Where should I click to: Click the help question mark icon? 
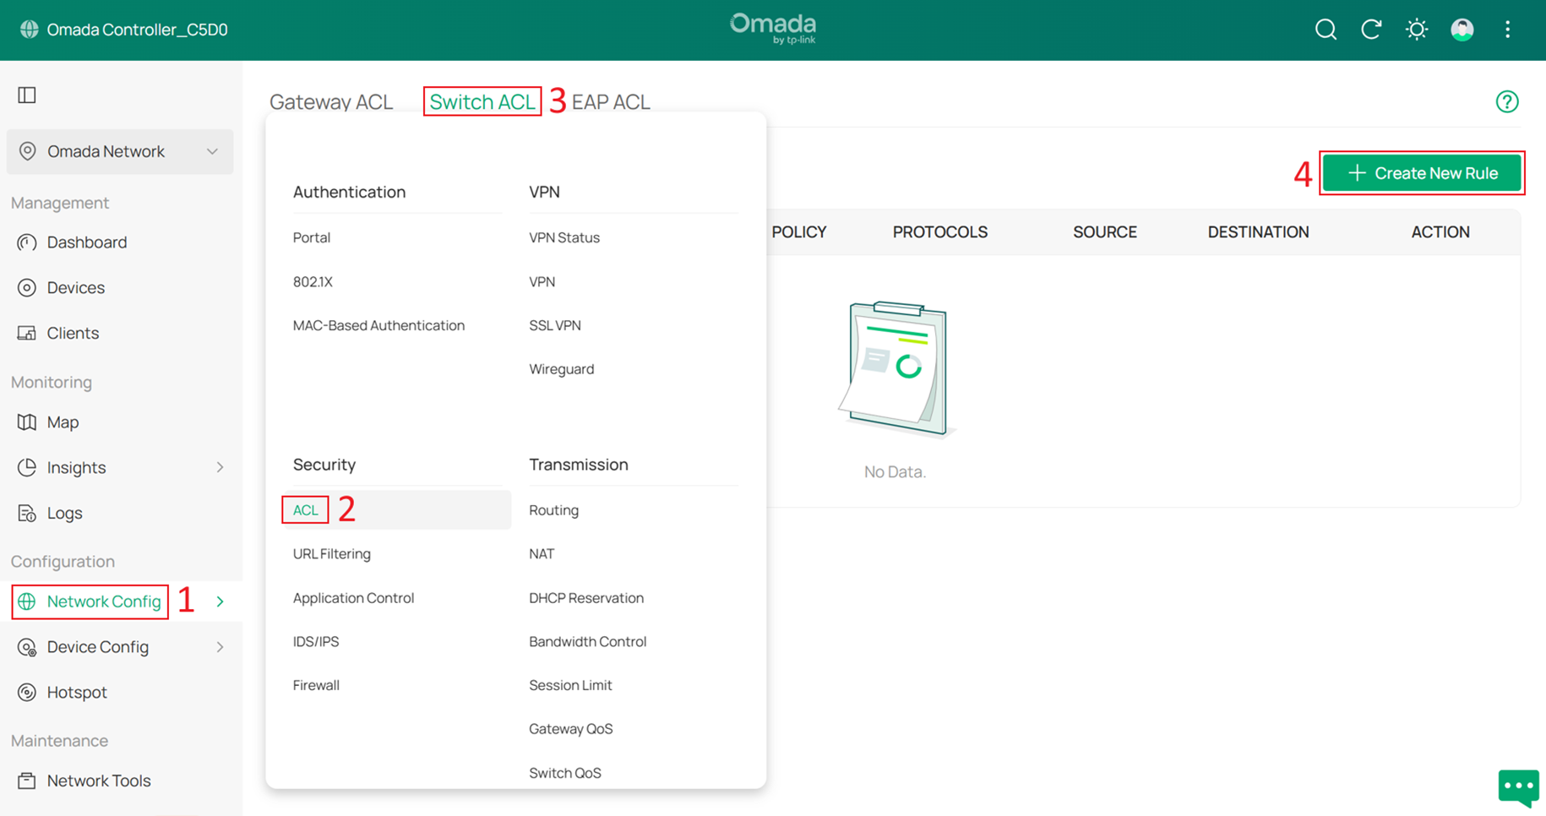[1507, 102]
